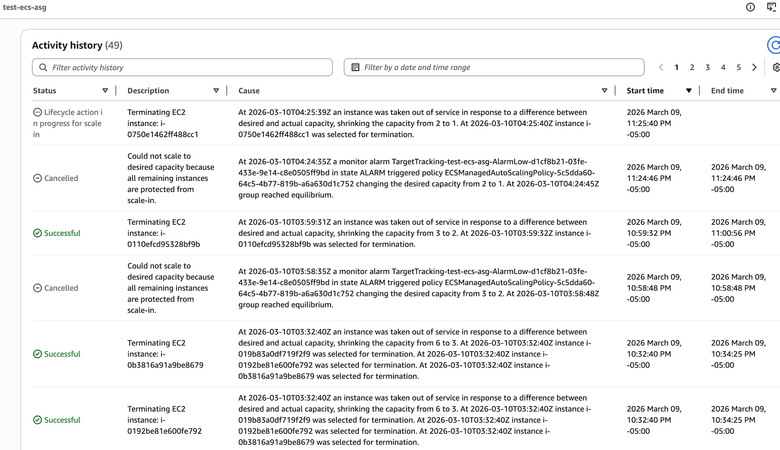
Task: Click the magnifier icon in filter box
Action: tap(43, 67)
